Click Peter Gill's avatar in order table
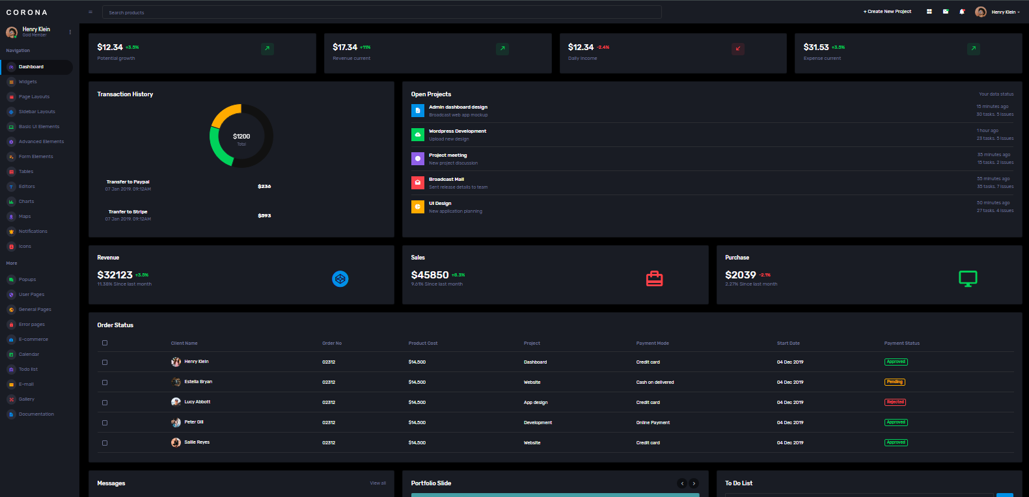The width and height of the screenshot is (1029, 497). (176, 422)
